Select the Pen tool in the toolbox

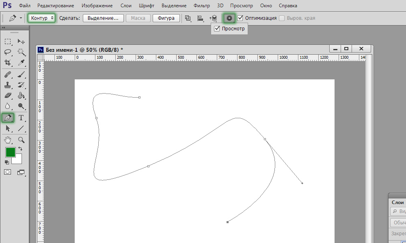click(x=8, y=118)
